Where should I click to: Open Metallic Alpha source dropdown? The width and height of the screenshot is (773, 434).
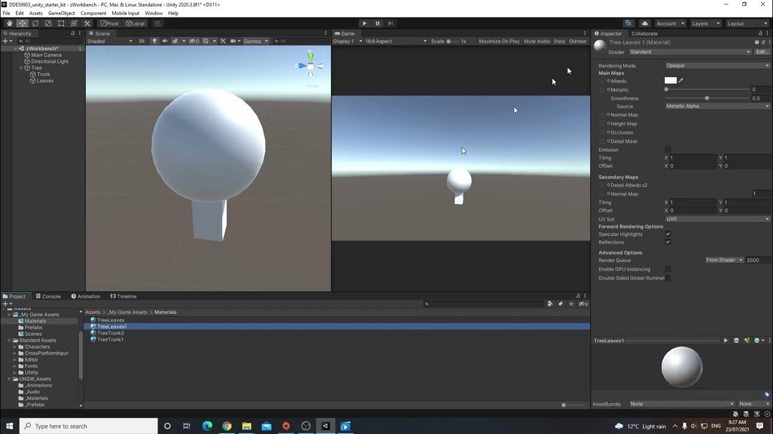pos(717,106)
